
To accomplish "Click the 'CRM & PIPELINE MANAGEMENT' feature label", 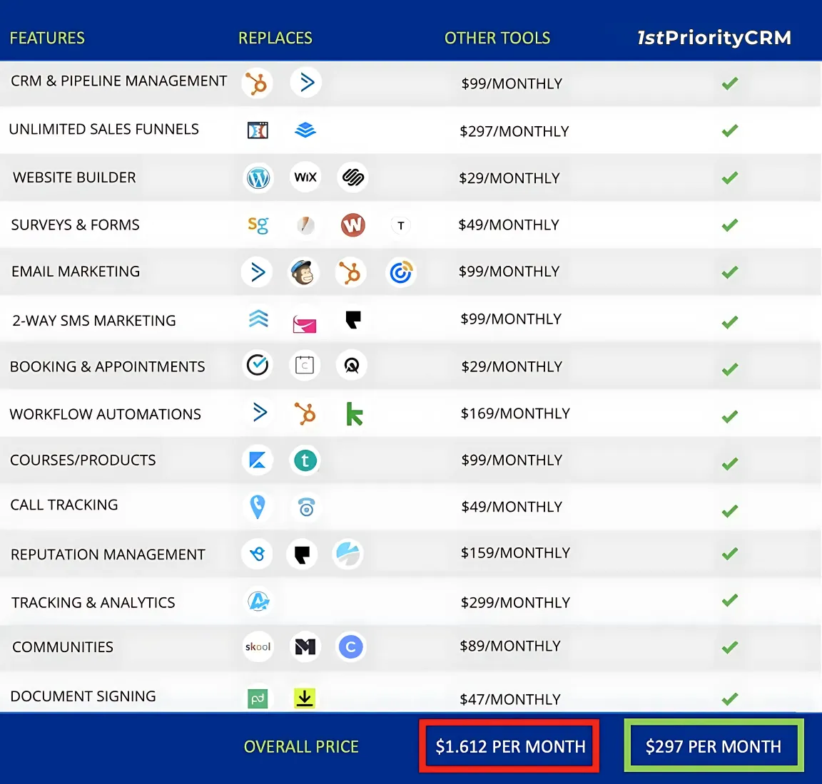I will point(119,81).
